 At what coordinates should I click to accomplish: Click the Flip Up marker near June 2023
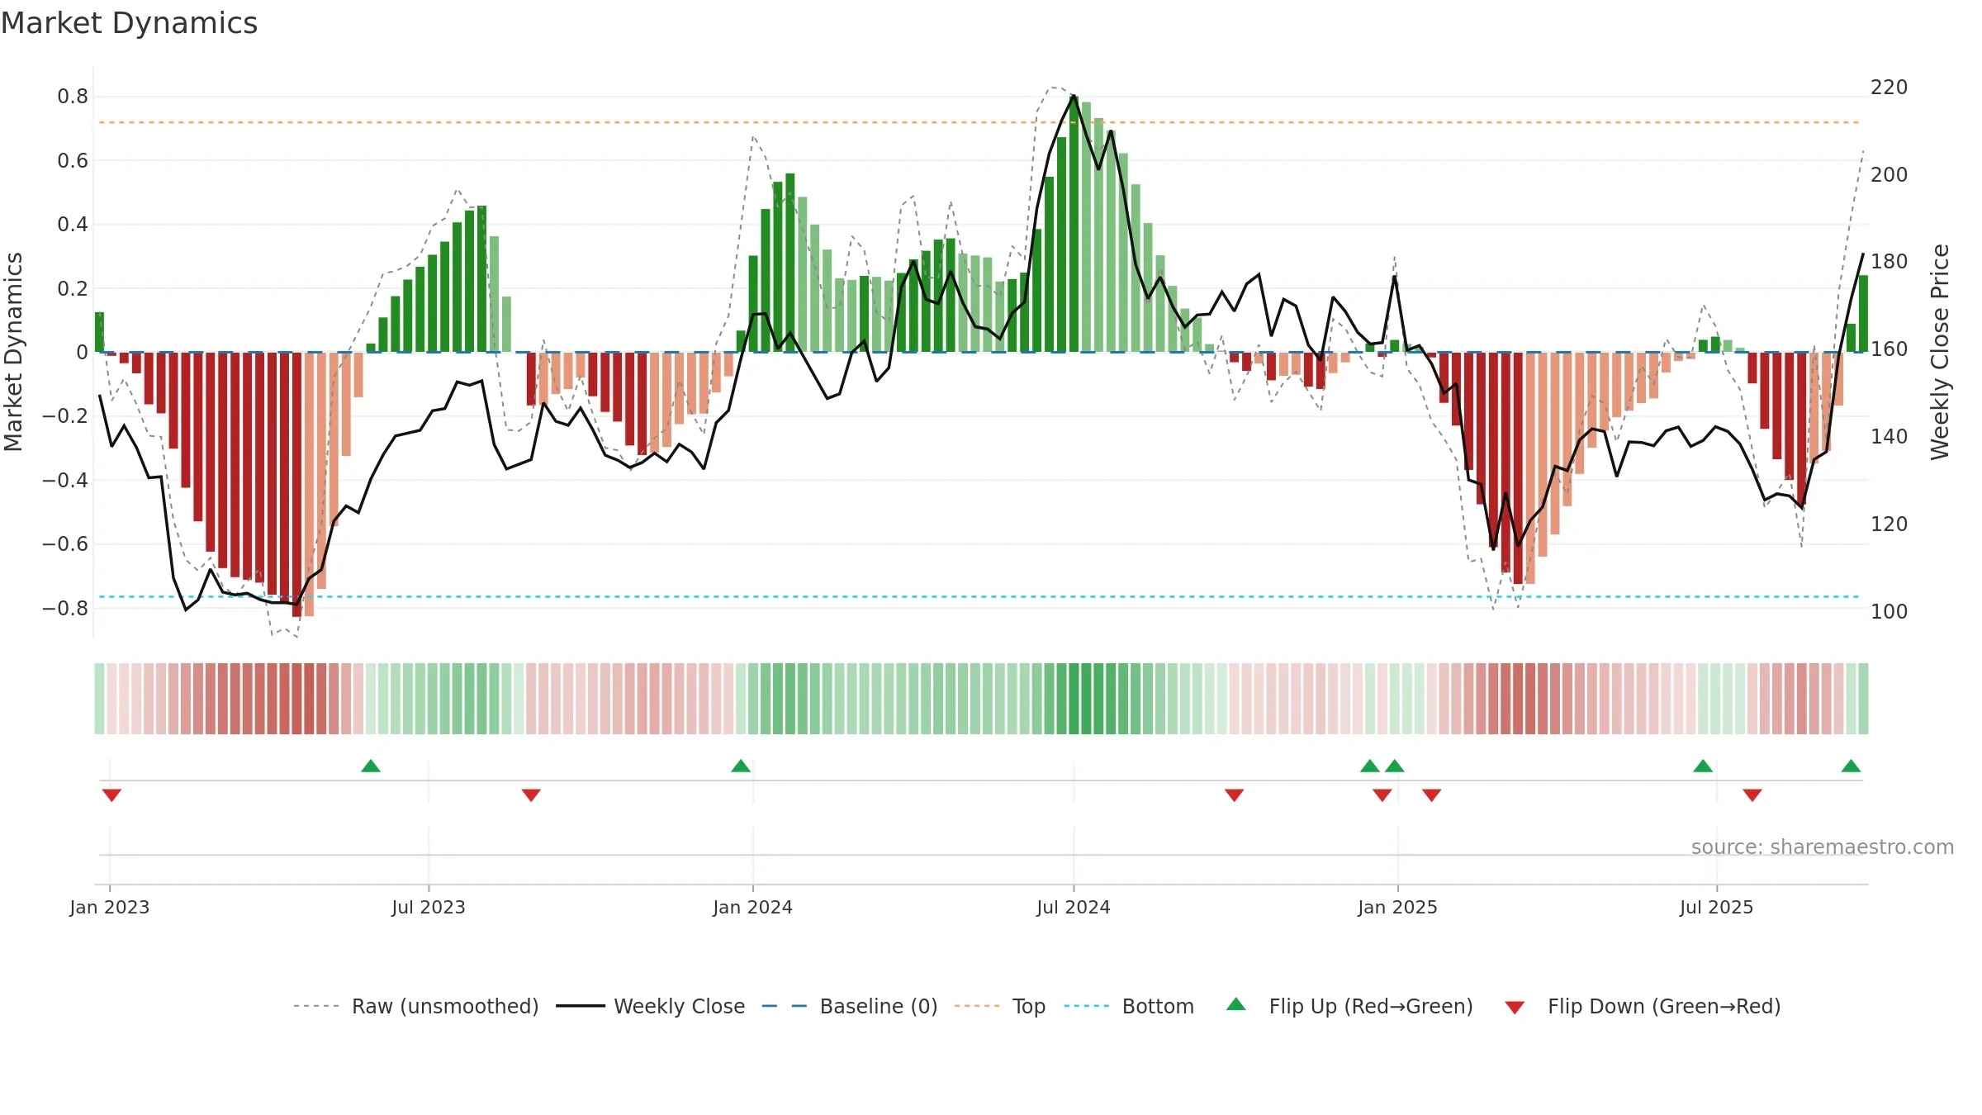pos(371,766)
